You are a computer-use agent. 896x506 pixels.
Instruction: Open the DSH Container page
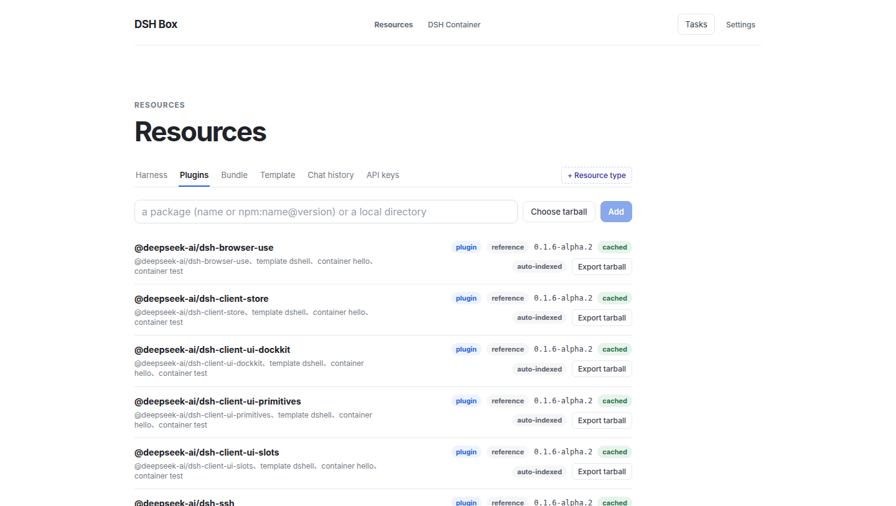point(454,25)
